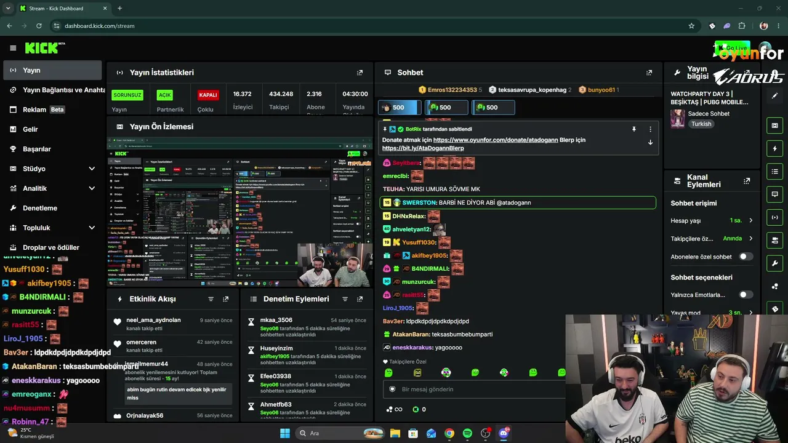Click the AÇIK partnerlik badge
This screenshot has height=443, width=788.
(164, 95)
